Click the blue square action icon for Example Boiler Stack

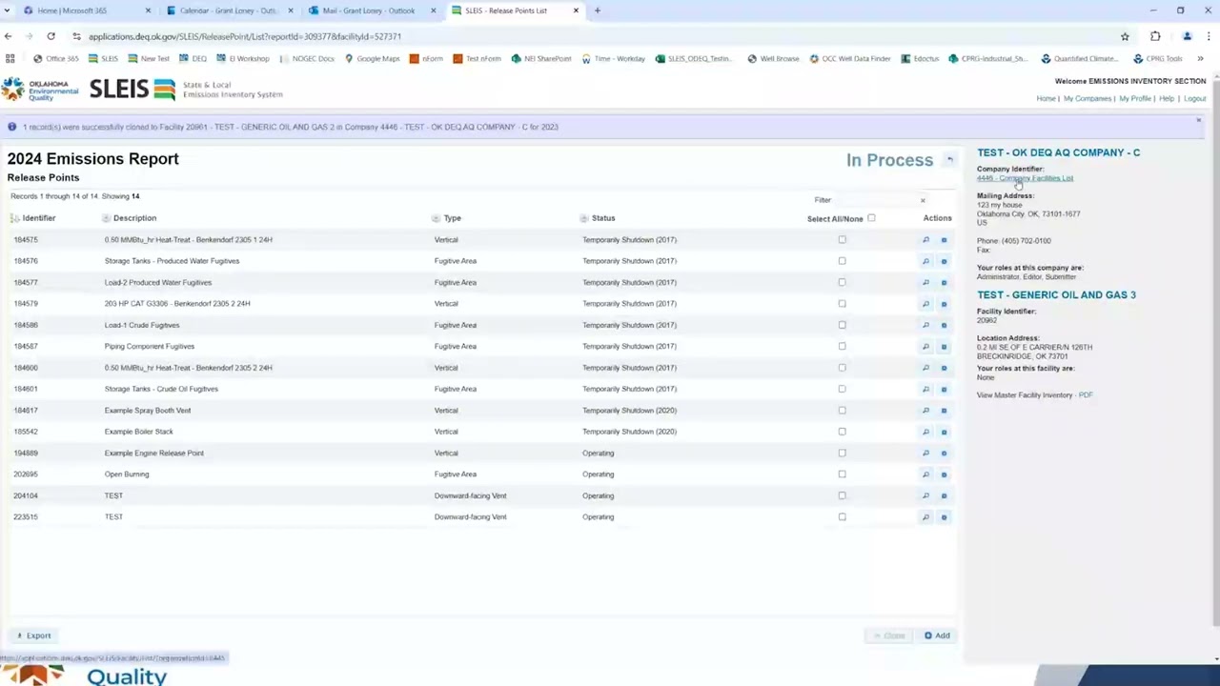tap(944, 432)
